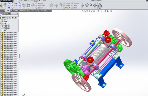Click the 插入块 insert block button
This screenshot has height=96, width=148.
[x=67, y=8]
